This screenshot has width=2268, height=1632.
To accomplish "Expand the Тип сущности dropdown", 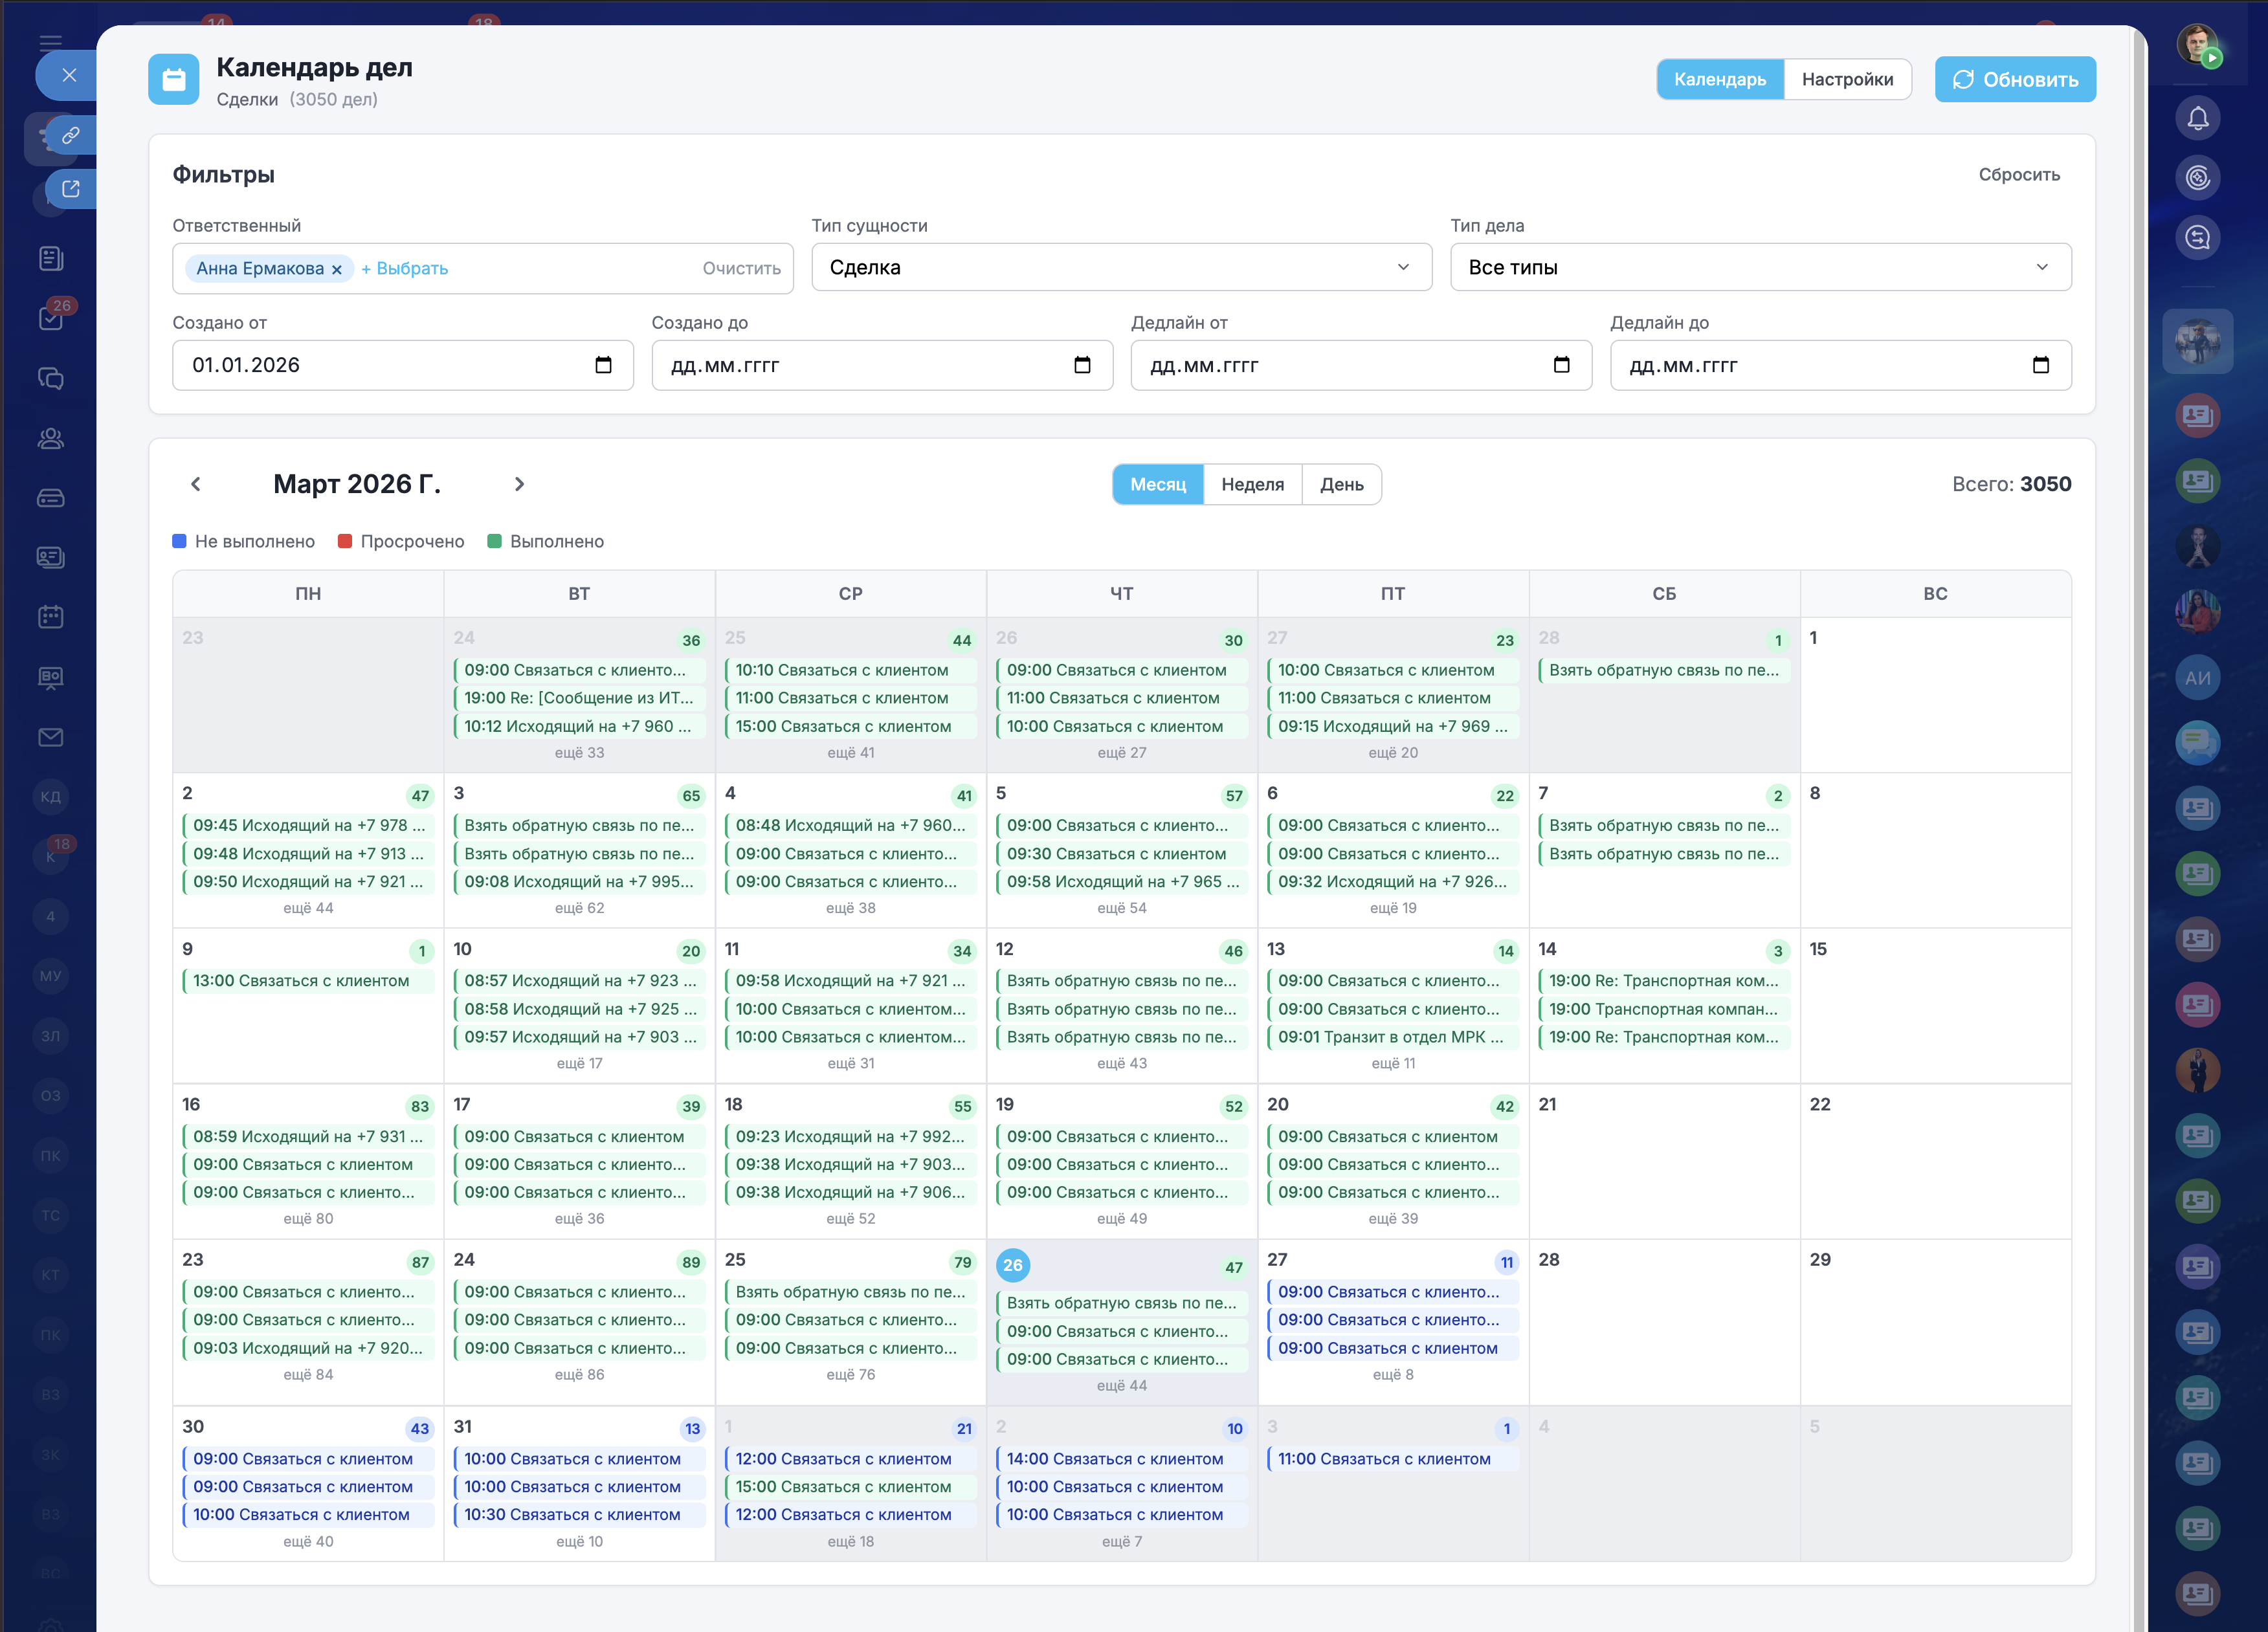I will 1121,267.
